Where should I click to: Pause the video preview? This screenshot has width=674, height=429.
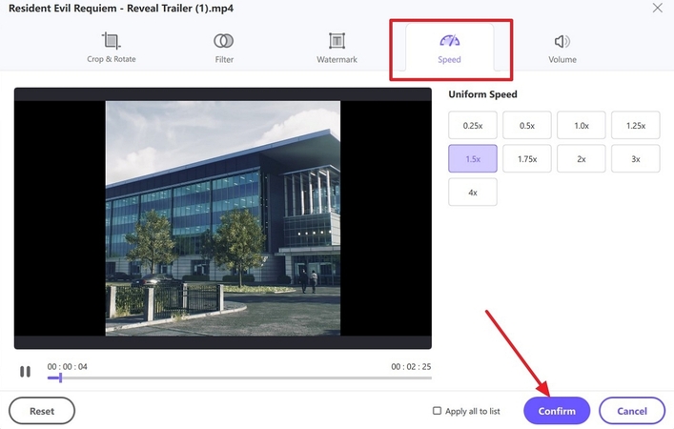click(x=26, y=372)
